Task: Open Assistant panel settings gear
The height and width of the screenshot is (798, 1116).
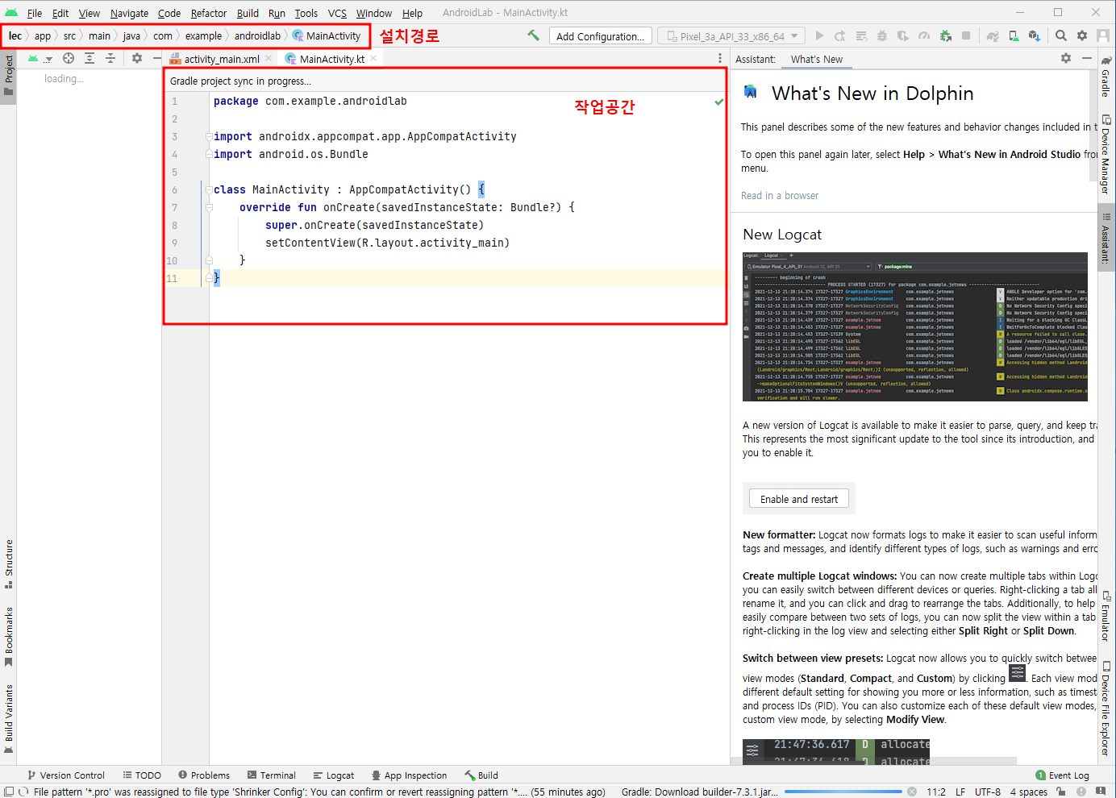Action: [1066, 58]
